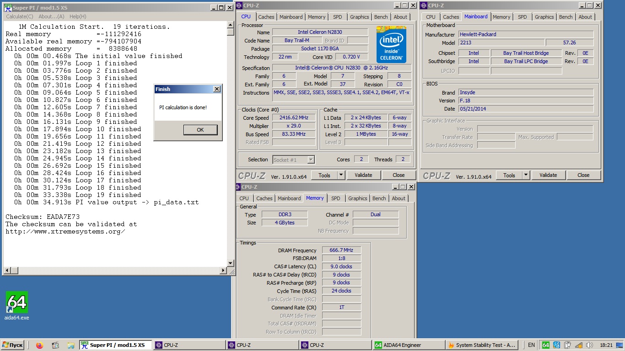Click Super PI horizontal scrollbar right arrow
625x351 pixels.
pyautogui.click(x=224, y=271)
